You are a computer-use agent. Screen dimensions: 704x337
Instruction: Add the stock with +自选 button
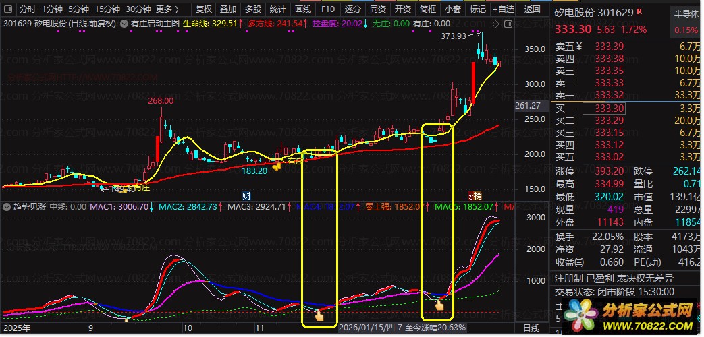click(503, 9)
